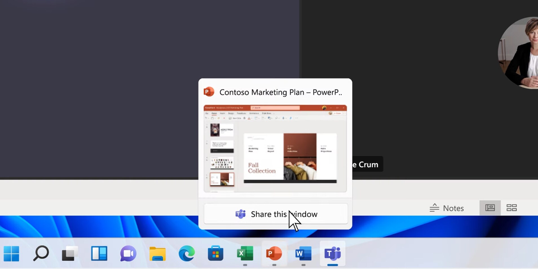Viewport: 538px width, 269px height.
Task: Click the Crum name label overlay
Action: (365, 164)
